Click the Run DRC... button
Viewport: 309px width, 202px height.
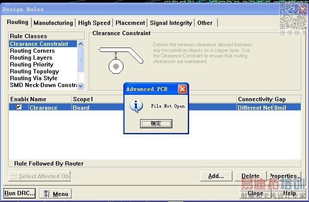tap(19, 193)
